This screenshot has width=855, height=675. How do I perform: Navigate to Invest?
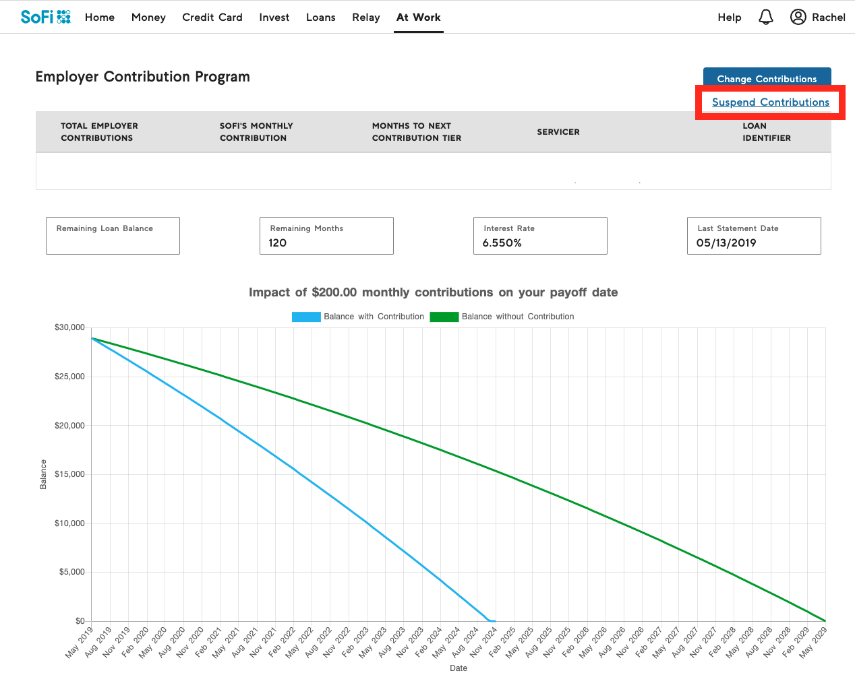click(274, 18)
